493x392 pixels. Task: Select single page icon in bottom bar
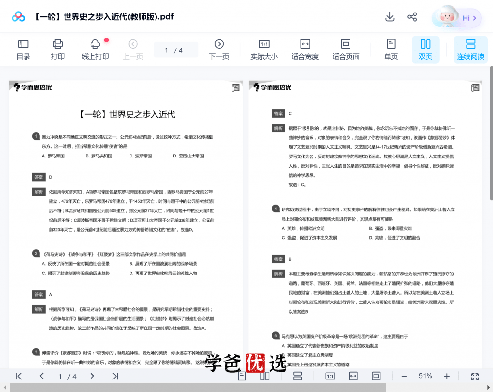click(x=242, y=376)
